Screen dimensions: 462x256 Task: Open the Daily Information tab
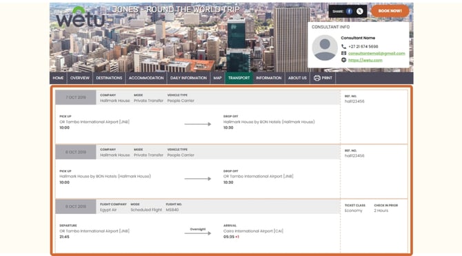pos(188,78)
